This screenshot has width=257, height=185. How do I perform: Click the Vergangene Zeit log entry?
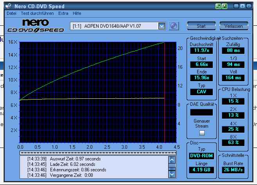pos(60,175)
